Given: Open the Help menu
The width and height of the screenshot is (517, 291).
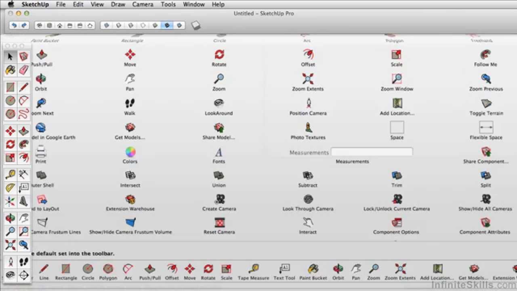Looking at the screenshot, I should [x=218, y=4].
